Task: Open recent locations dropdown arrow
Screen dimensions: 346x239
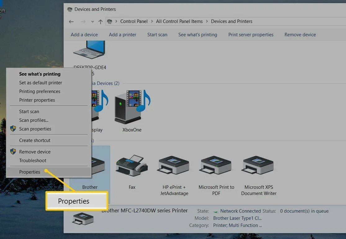Action: click(92, 22)
